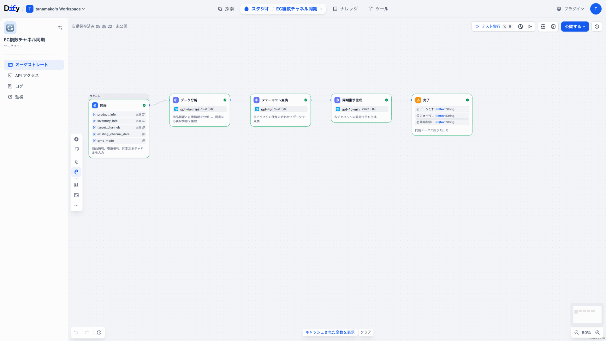
Task: Show cached variables via キャッシュされた変数を表示
Action: (330, 332)
